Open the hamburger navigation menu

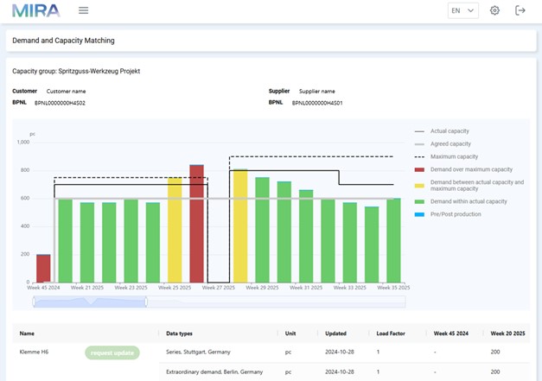click(83, 10)
